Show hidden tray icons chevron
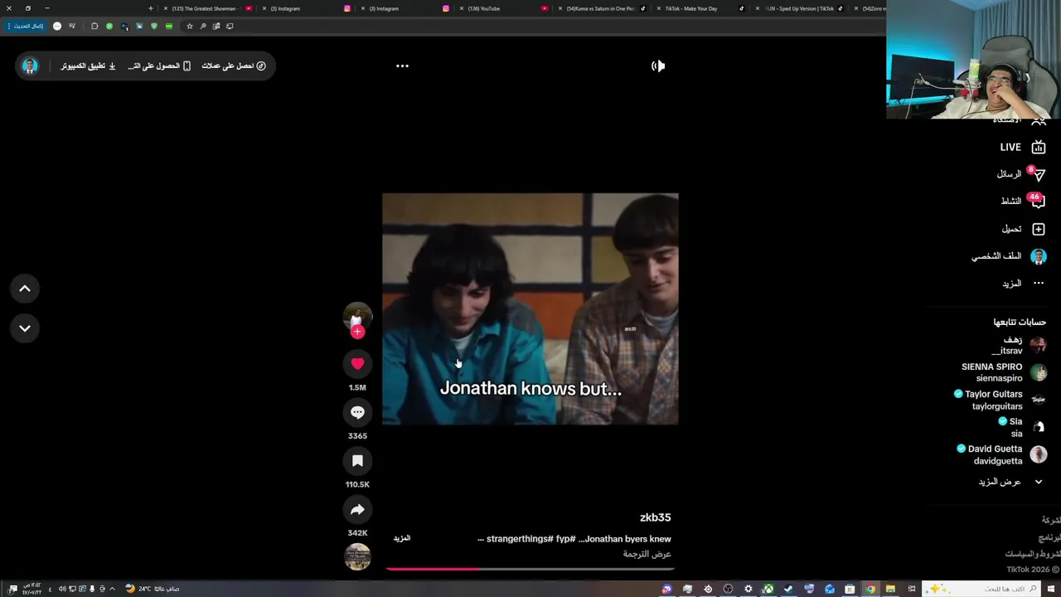Image resolution: width=1061 pixels, height=597 pixels. pyautogui.click(x=112, y=589)
